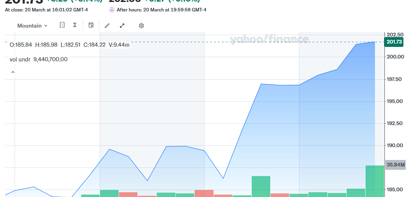Screen dimensions: 414x197
Task: Activate the pencil drawing tool
Action: point(107,26)
